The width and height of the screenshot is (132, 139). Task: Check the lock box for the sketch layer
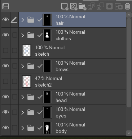coord(14,51)
